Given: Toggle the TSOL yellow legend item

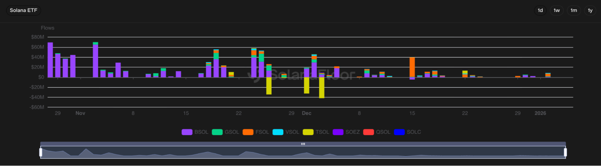Looking at the screenshot, I should point(316,132).
